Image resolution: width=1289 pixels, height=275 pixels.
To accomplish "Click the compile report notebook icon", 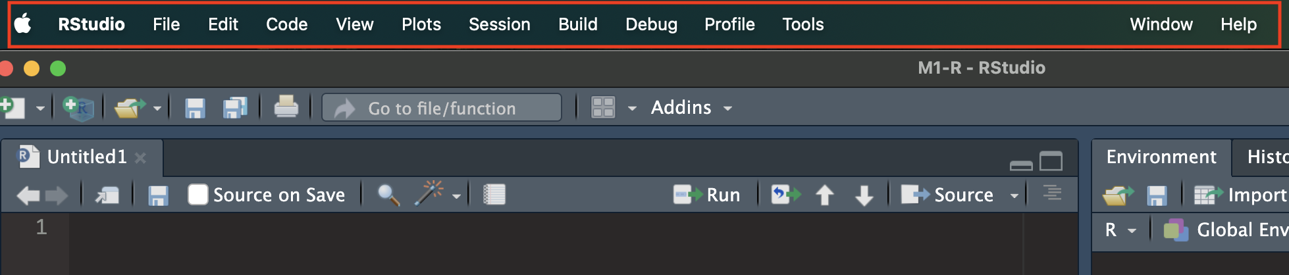I will point(494,195).
